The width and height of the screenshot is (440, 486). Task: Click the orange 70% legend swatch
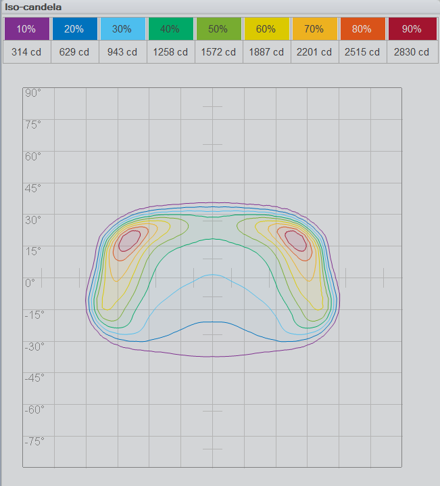pyautogui.click(x=314, y=29)
